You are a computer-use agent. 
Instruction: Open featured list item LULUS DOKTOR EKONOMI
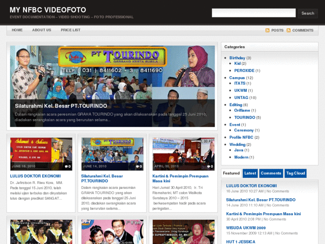coord(251,186)
